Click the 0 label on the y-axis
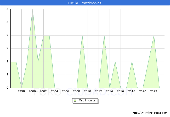Viewport: 170px width, 117px height. [x=8, y=88]
